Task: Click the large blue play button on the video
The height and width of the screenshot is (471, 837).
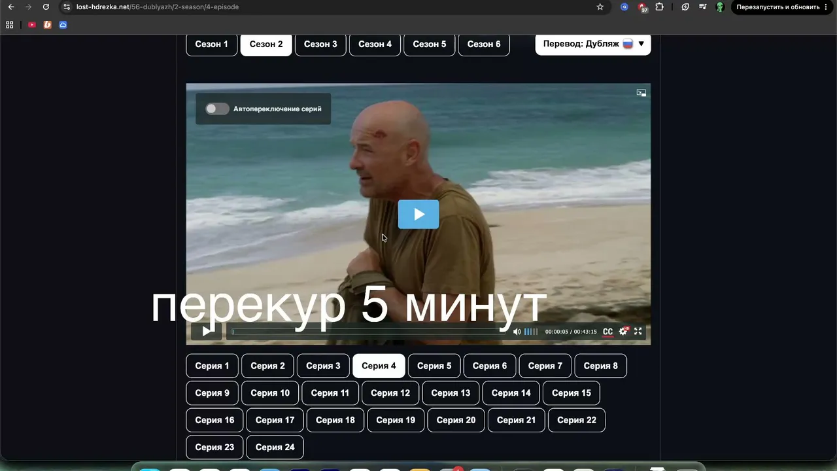Action: pyautogui.click(x=418, y=214)
